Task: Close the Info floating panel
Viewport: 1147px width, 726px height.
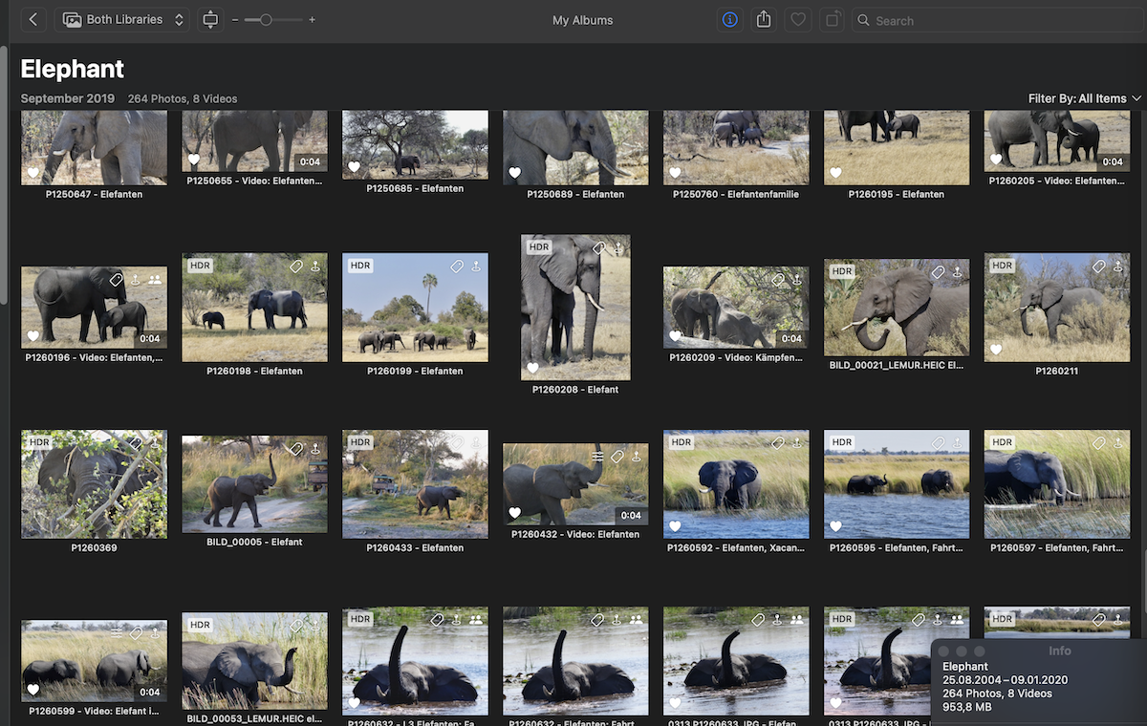Action: (x=944, y=651)
